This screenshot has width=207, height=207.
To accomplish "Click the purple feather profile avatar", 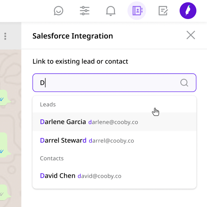I will coord(188,11).
